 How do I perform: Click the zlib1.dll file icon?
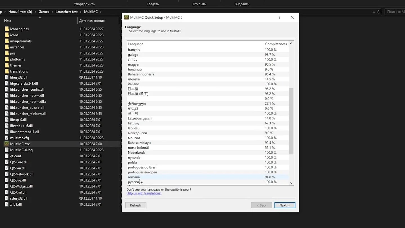pyautogui.click(x=7, y=204)
